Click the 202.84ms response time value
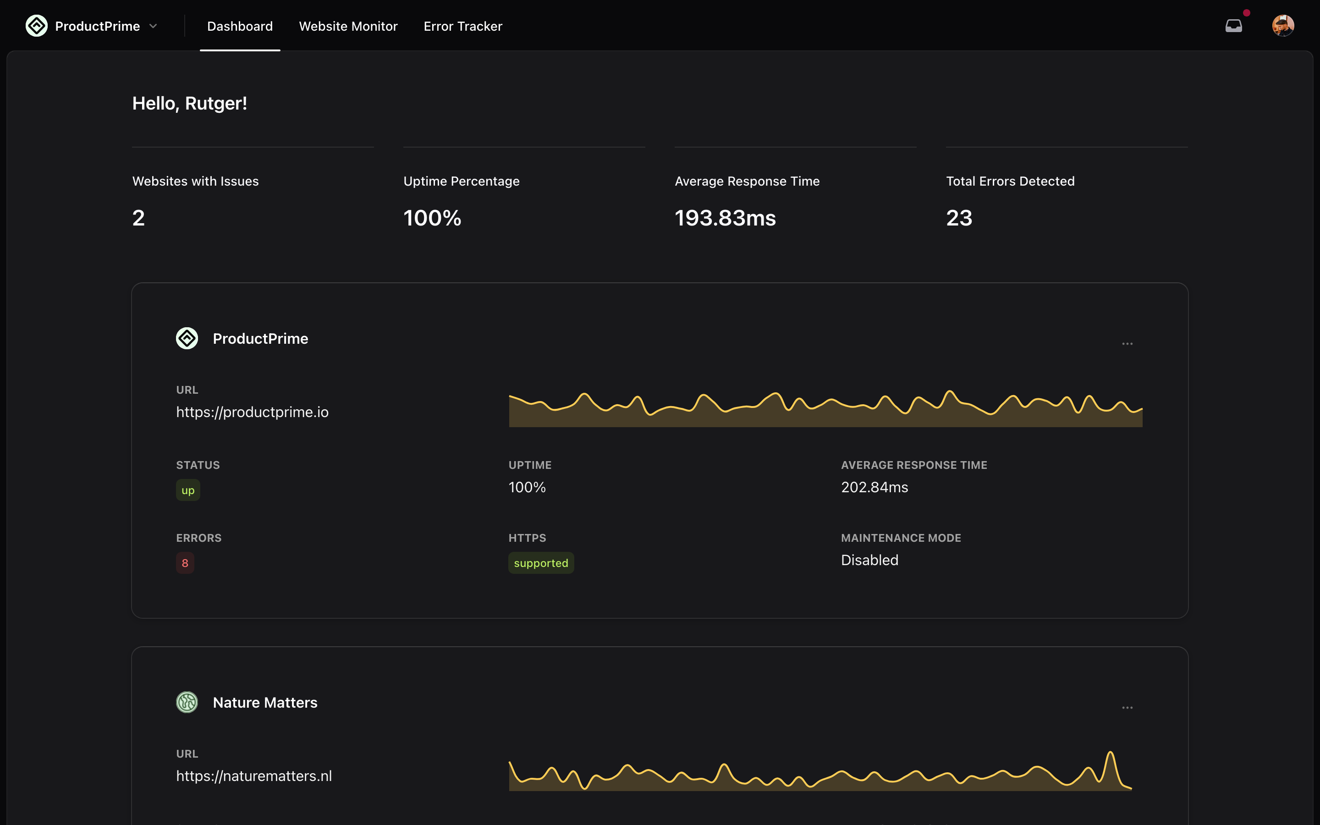Screen dimensions: 1320x825 point(874,487)
